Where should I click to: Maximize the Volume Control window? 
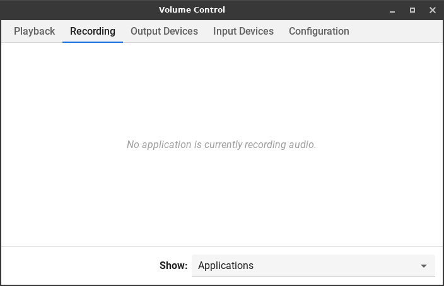(x=412, y=10)
